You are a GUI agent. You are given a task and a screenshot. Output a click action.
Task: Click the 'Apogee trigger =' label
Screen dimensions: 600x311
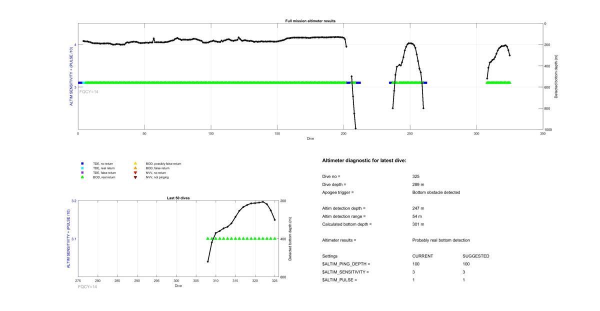338,192
